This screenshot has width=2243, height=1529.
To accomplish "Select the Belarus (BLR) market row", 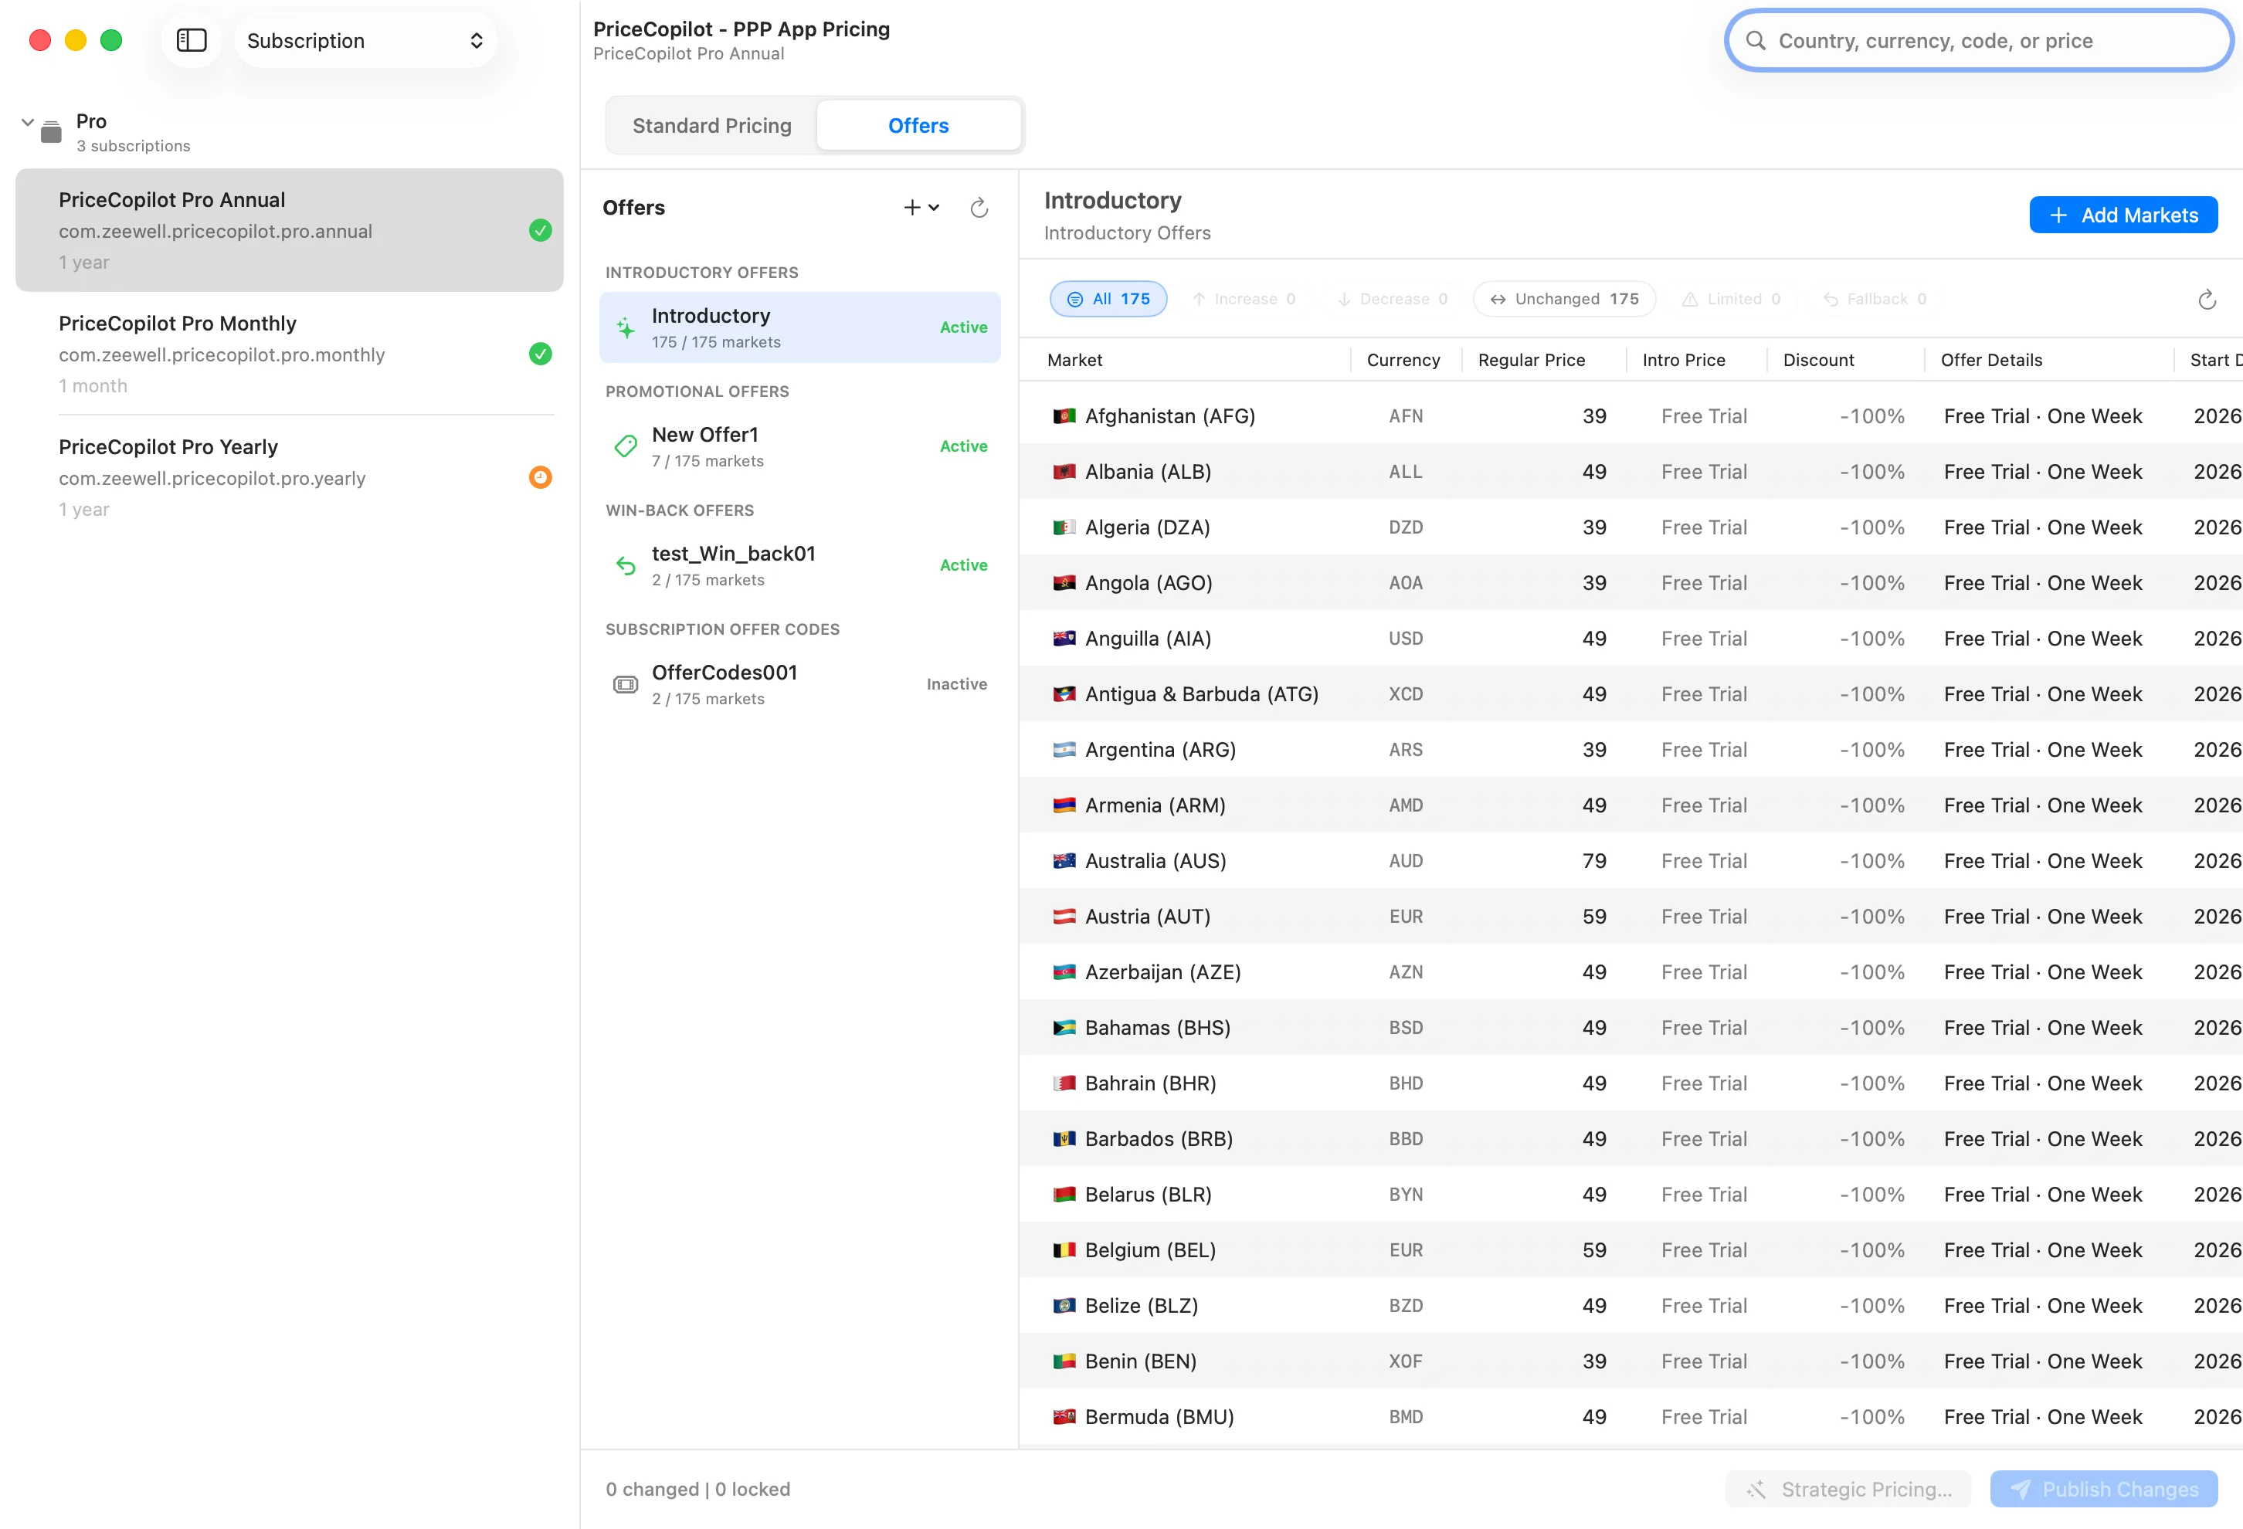I will point(1631,1195).
